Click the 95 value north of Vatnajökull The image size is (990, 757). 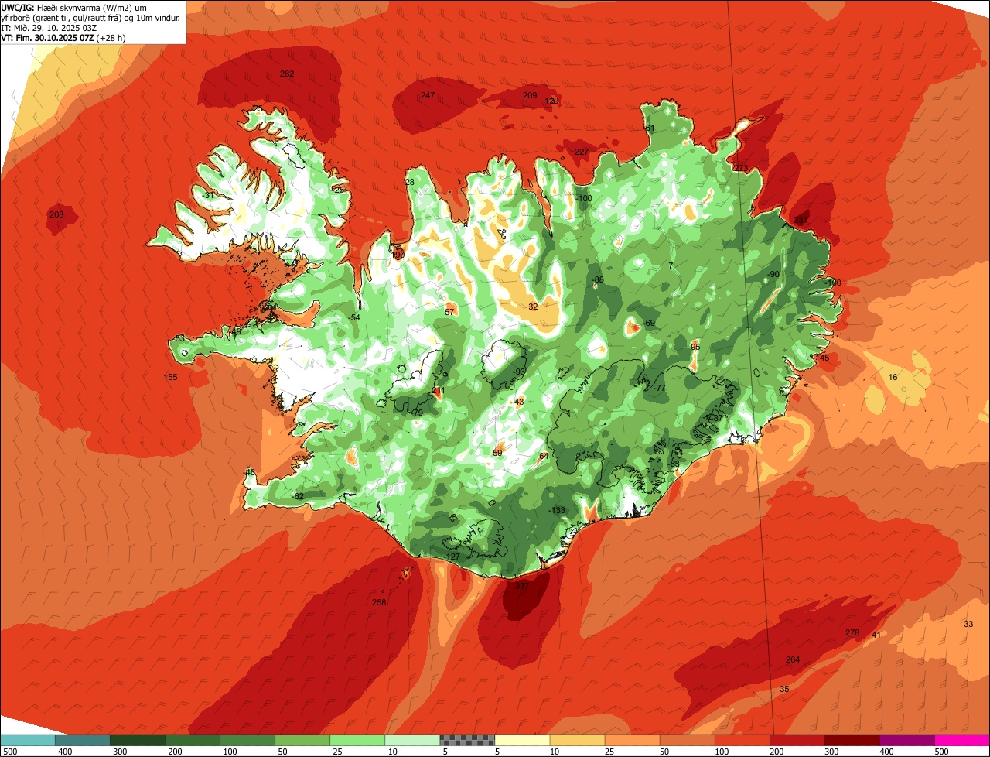695,347
